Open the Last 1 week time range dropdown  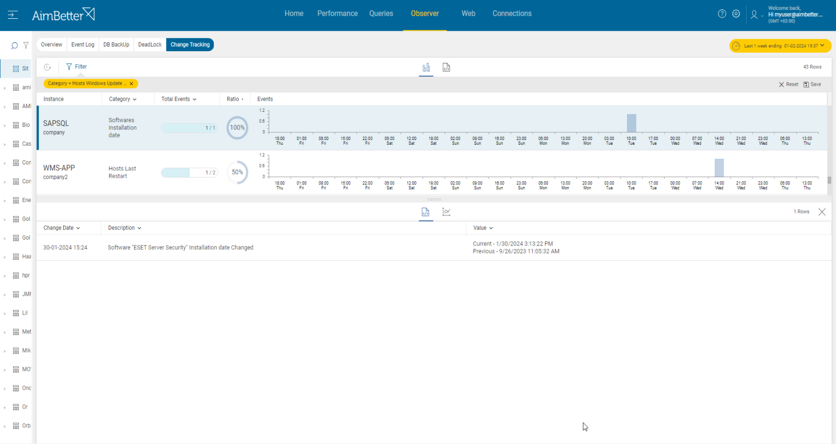780,46
